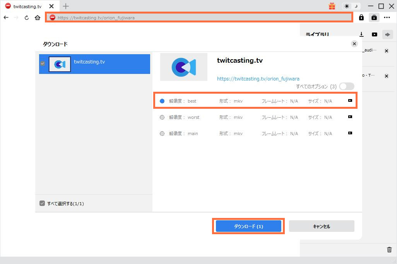Click the video icon on best row
397x264 pixels.
click(x=350, y=101)
